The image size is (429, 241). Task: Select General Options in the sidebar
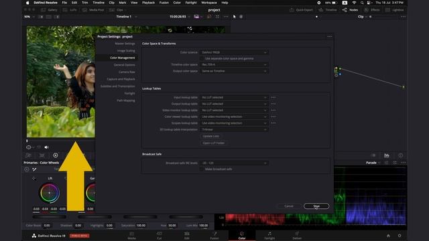(124, 65)
